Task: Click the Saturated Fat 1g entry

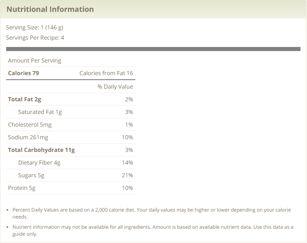Action: tap(40, 112)
